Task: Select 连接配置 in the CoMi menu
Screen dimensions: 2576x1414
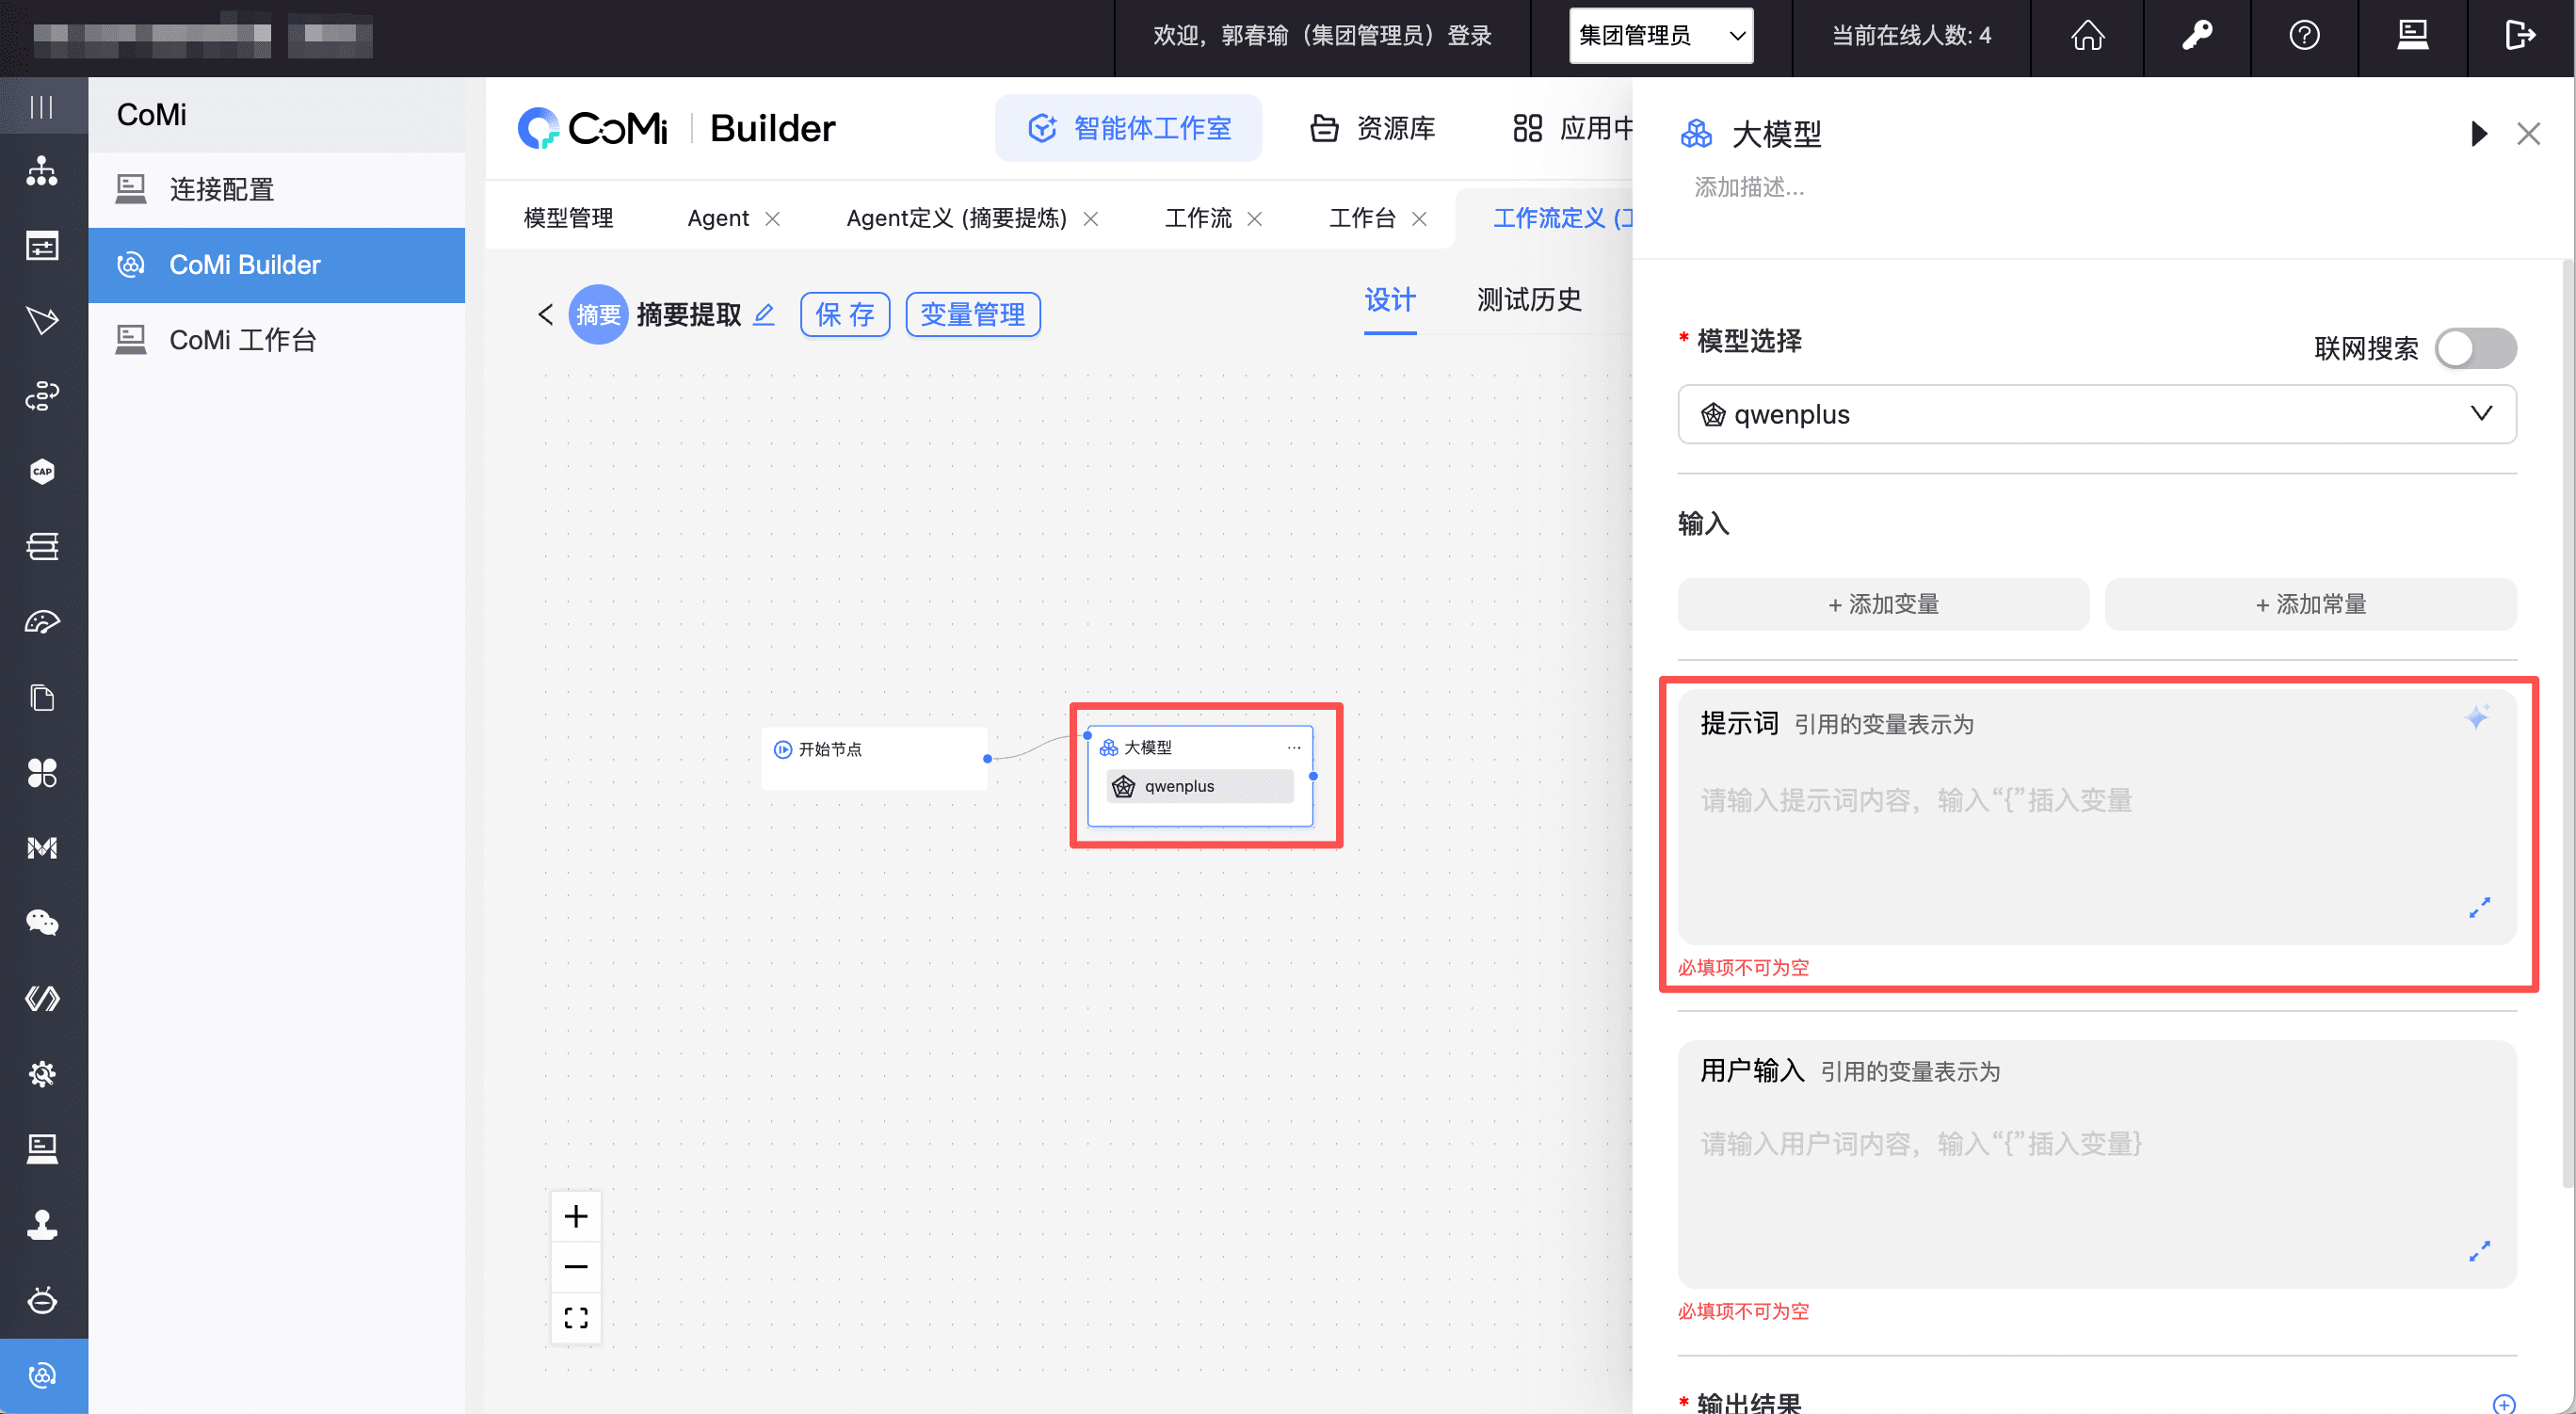Action: pyautogui.click(x=276, y=189)
